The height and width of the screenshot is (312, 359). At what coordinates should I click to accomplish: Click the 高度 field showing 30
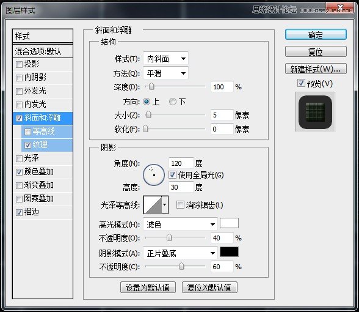point(181,187)
